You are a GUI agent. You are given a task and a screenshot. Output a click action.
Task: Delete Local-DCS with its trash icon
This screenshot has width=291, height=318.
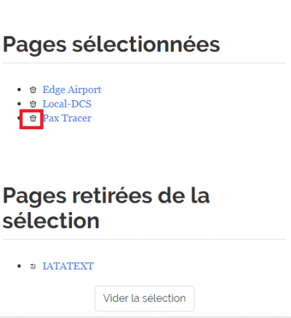click(33, 104)
